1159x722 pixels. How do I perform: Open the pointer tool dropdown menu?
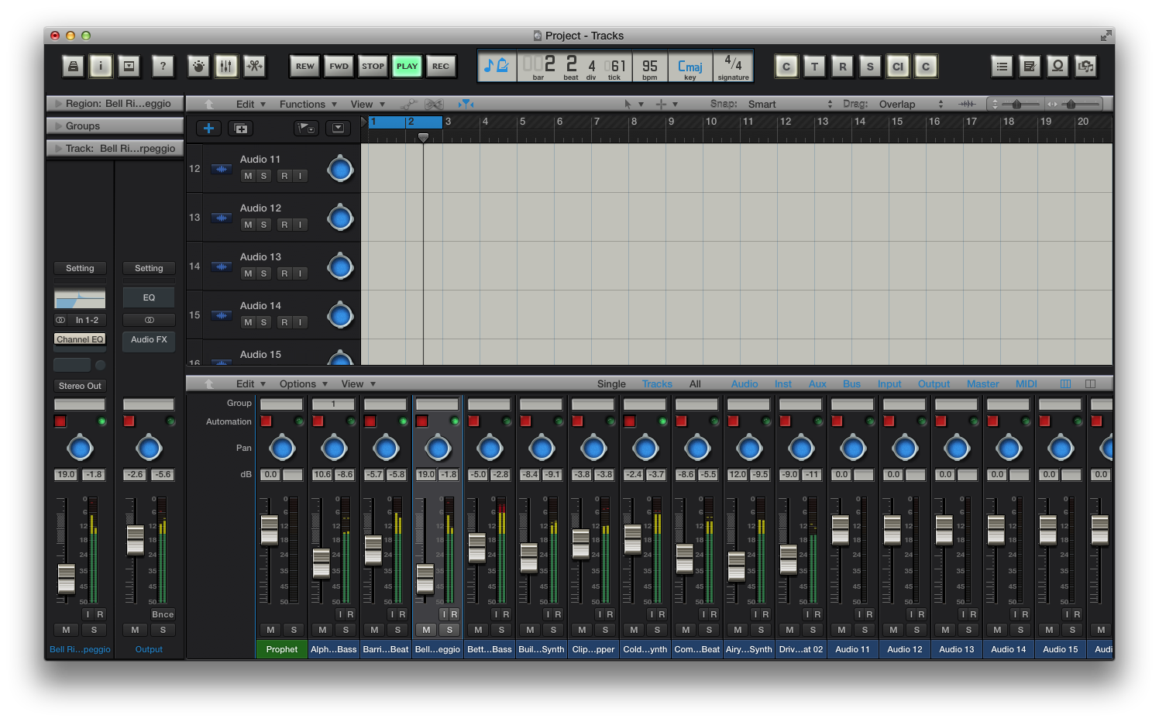tap(634, 104)
